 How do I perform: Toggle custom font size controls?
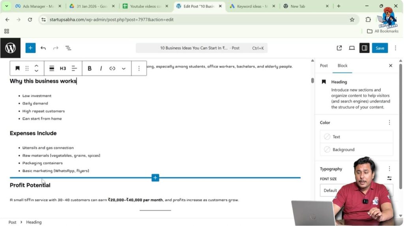389,179
